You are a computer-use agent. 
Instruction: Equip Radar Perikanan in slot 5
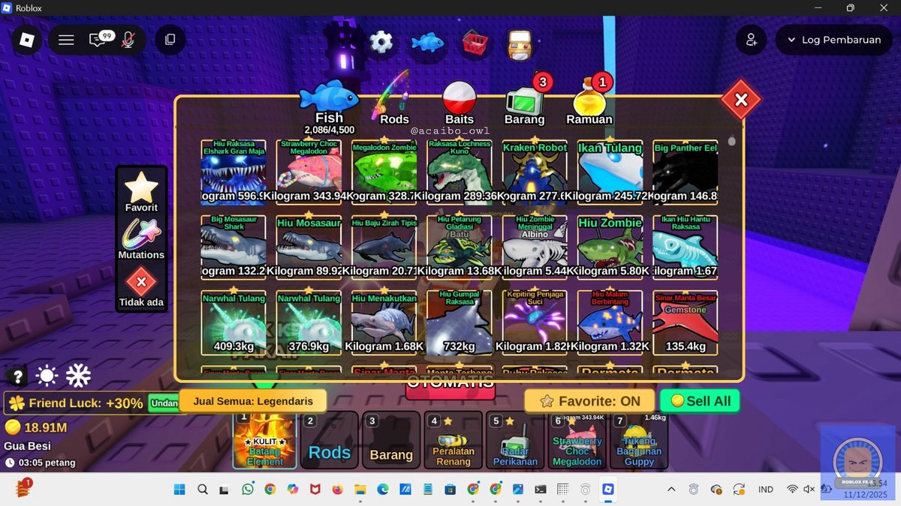click(514, 440)
